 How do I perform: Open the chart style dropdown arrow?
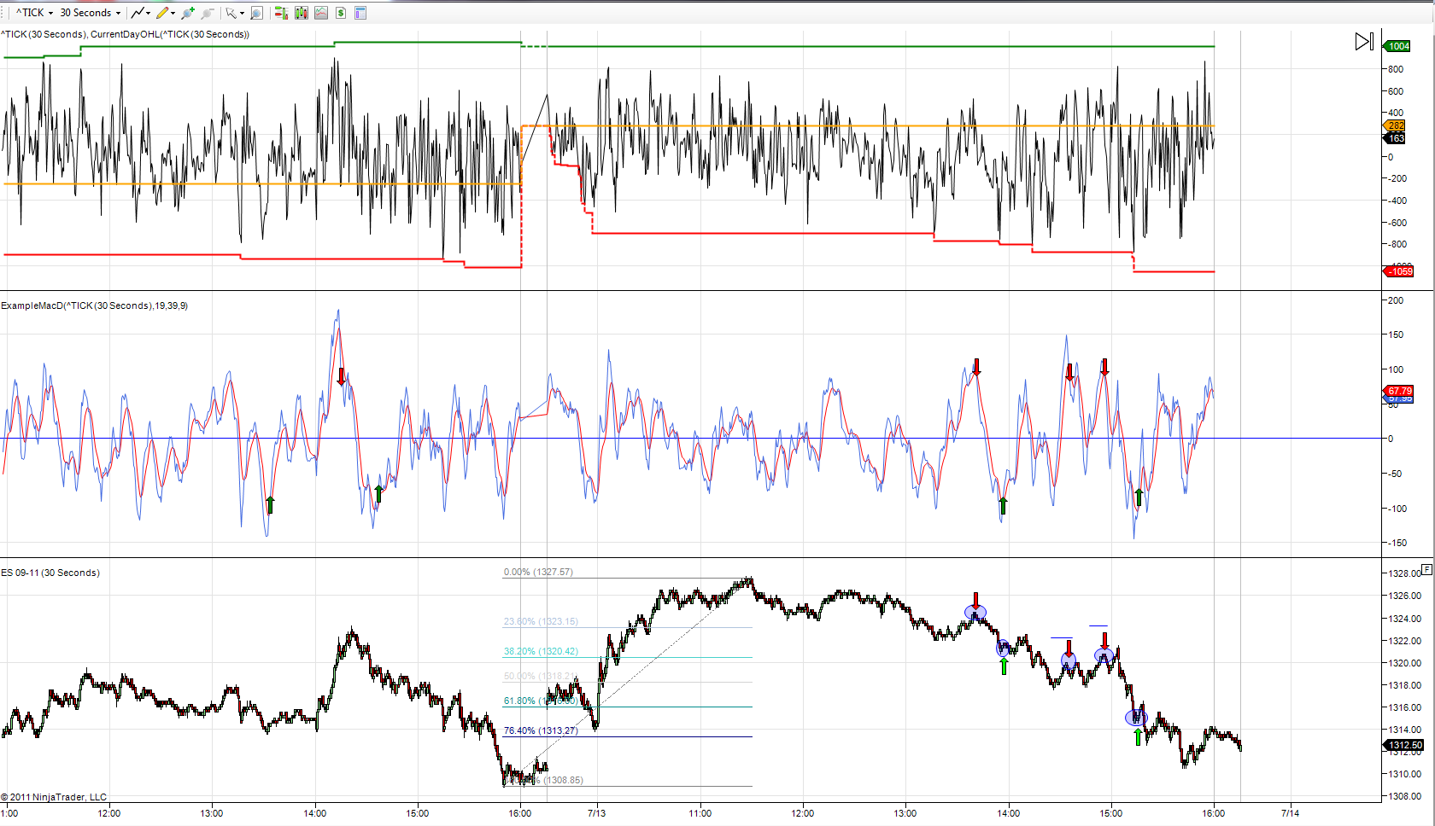pyautogui.click(x=148, y=14)
